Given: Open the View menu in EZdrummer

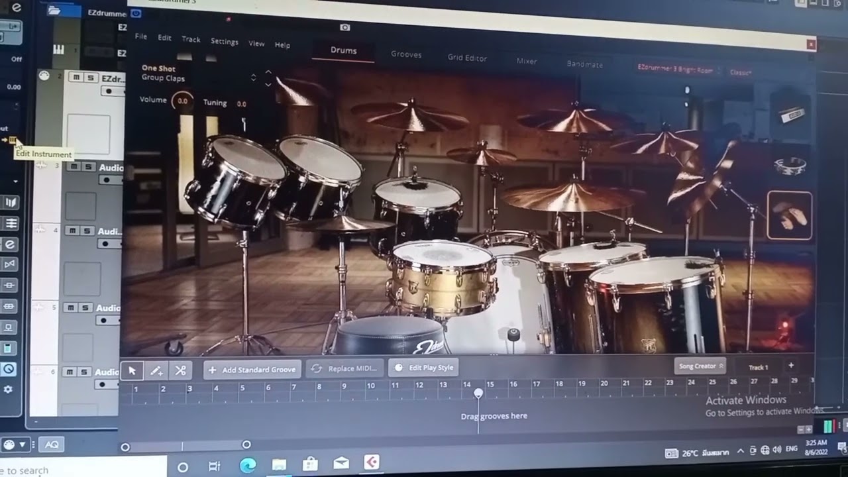Looking at the screenshot, I should click(x=256, y=43).
